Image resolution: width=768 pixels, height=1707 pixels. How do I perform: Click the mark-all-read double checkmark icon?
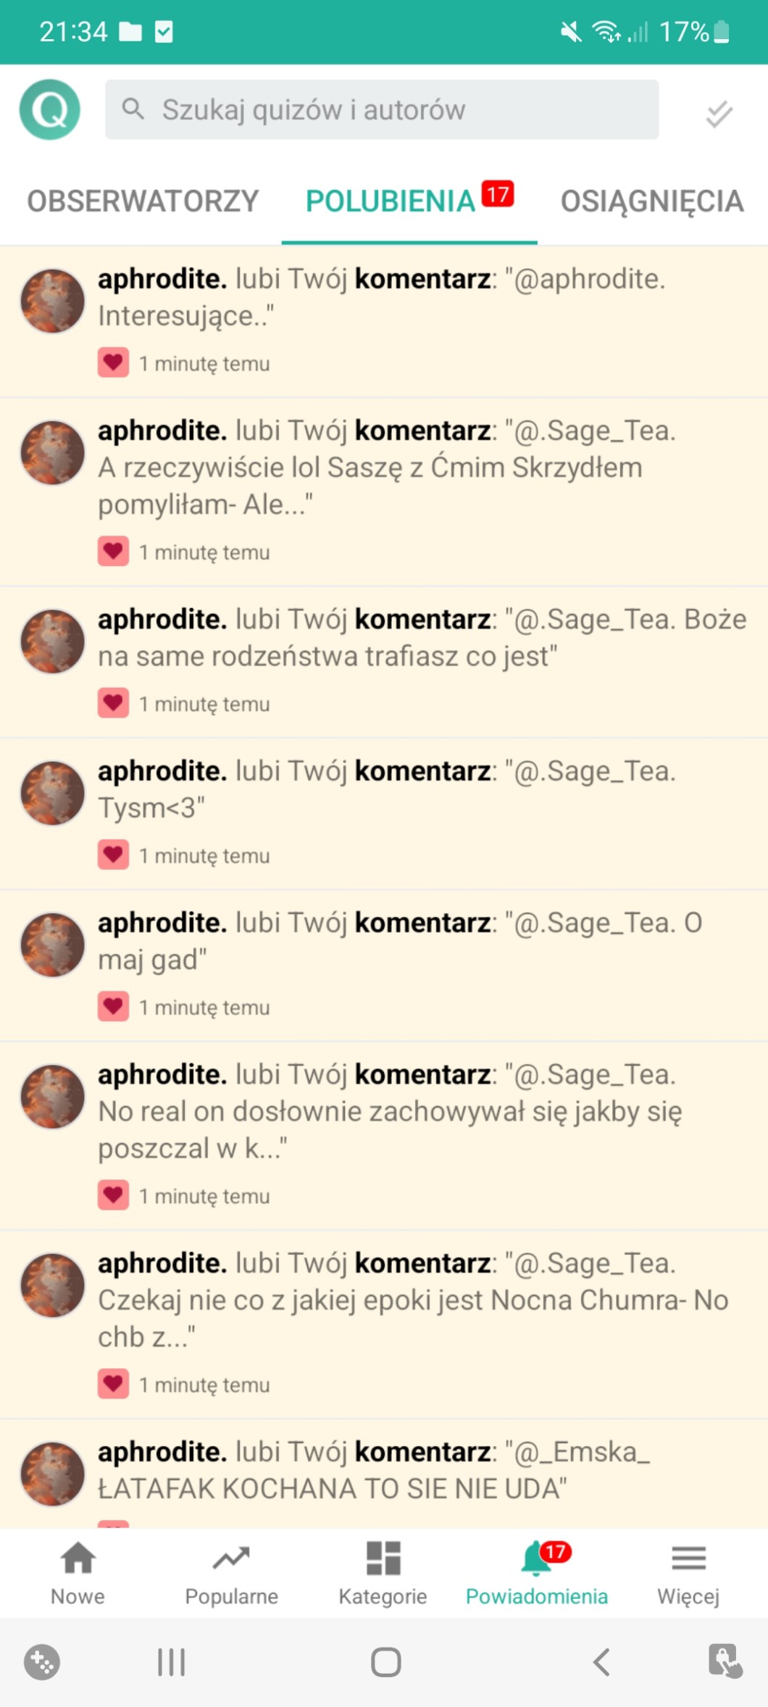tap(719, 114)
